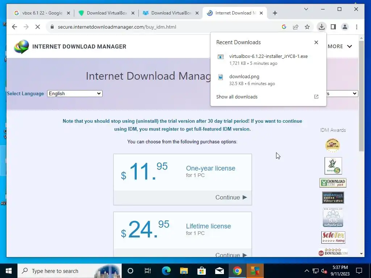Open Chrome three-dot menu
Image resolution: width=371 pixels, height=278 pixels.
[x=357, y=27]
